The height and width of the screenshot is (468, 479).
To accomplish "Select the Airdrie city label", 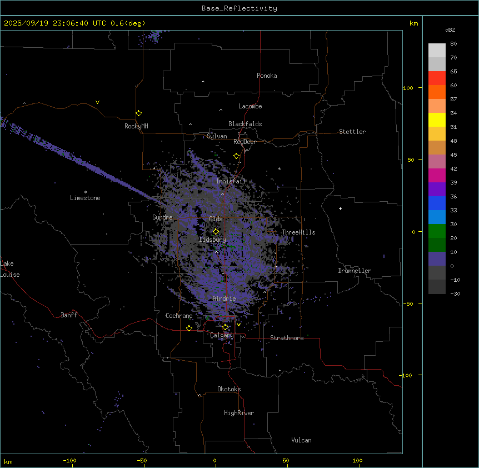I will click(224, 299).
